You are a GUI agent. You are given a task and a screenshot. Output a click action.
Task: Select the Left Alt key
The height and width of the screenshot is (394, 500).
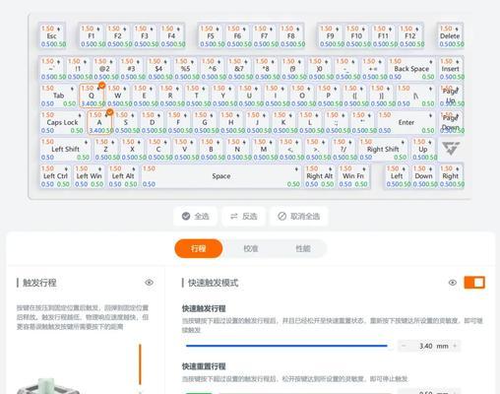pyautogui.click(x=123, y=176)
